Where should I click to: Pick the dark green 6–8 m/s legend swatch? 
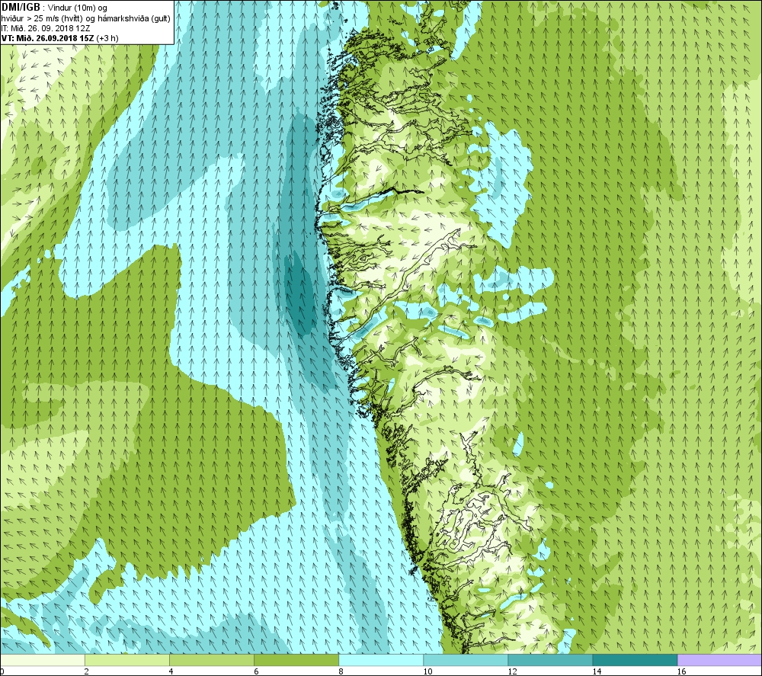[296, 660]
